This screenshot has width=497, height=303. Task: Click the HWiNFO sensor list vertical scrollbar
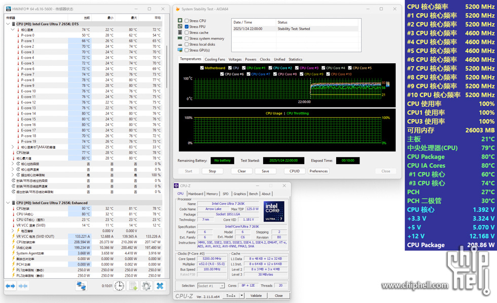click(167, 66)
